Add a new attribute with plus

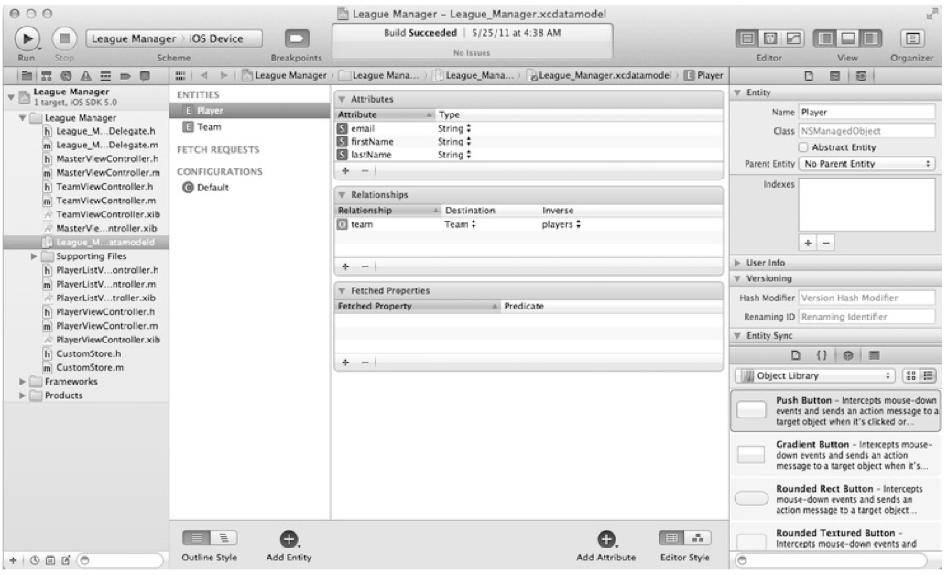(x=345, y=170)
